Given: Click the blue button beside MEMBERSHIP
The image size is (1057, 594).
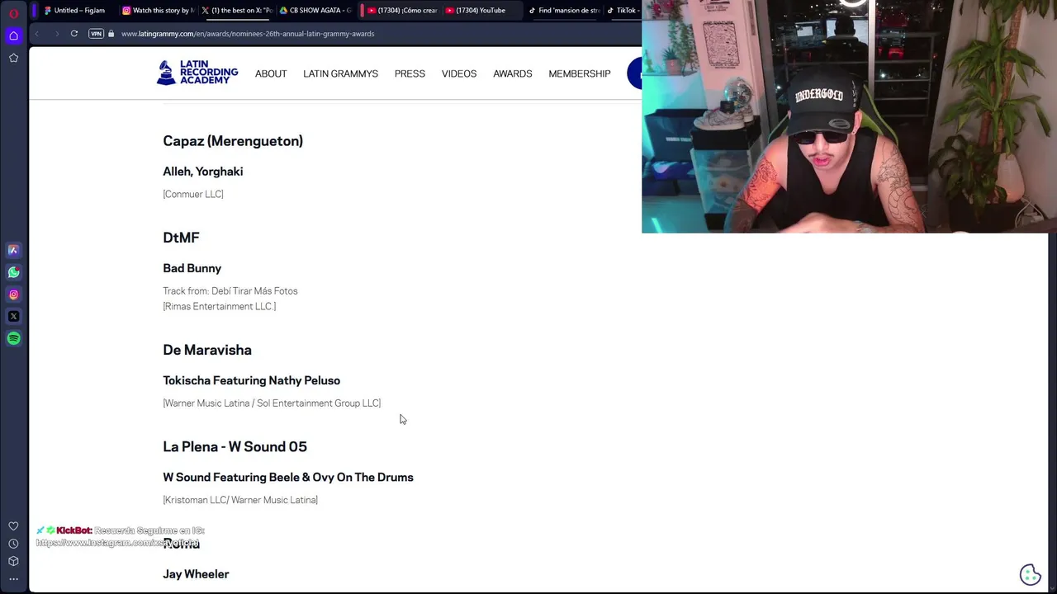Looking at the screenshot, I should [634, 73].
